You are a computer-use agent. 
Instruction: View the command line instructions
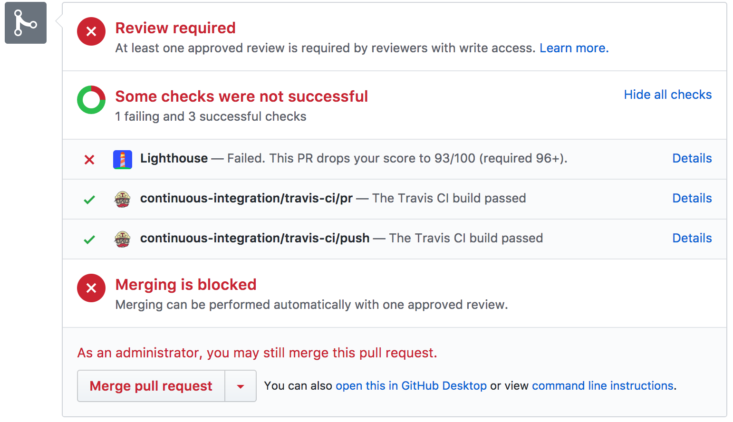click(602, 386)
